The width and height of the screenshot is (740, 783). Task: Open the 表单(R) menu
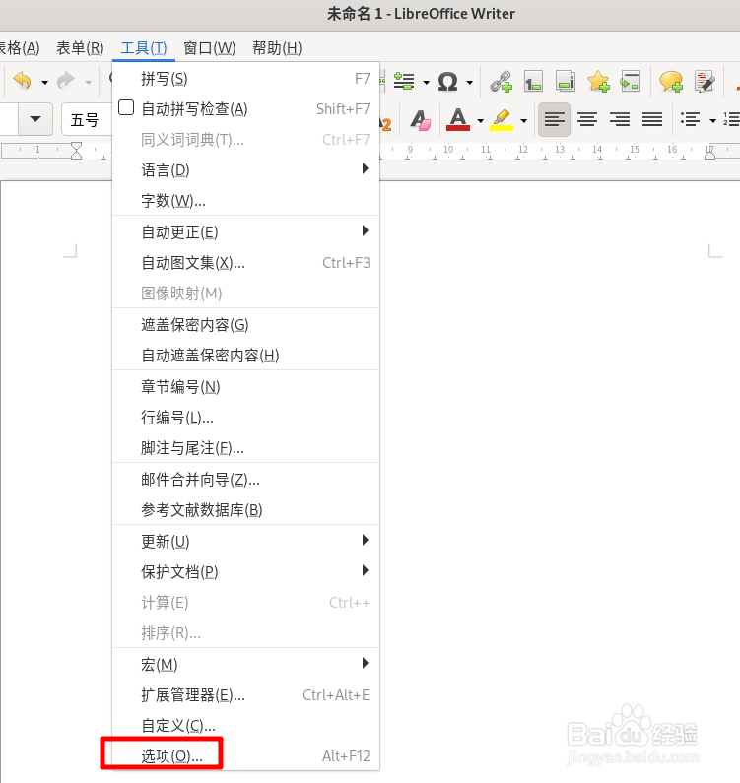(x=80, y=48)
